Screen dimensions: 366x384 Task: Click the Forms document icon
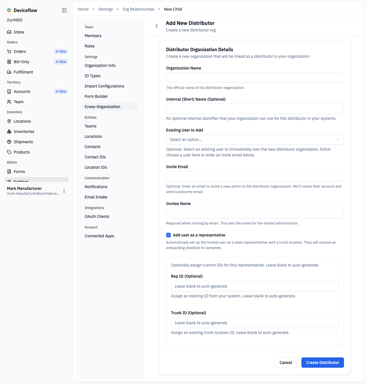(x=9, y=172)
